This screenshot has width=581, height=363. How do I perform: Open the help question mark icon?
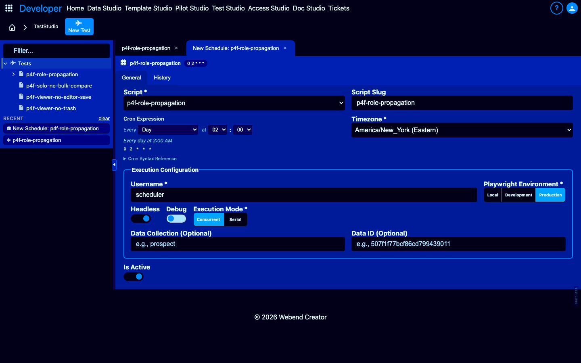[556, 8]
